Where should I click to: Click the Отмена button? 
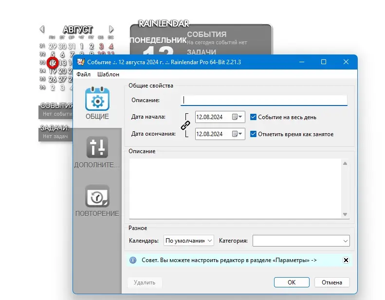[x=332, y=282]
